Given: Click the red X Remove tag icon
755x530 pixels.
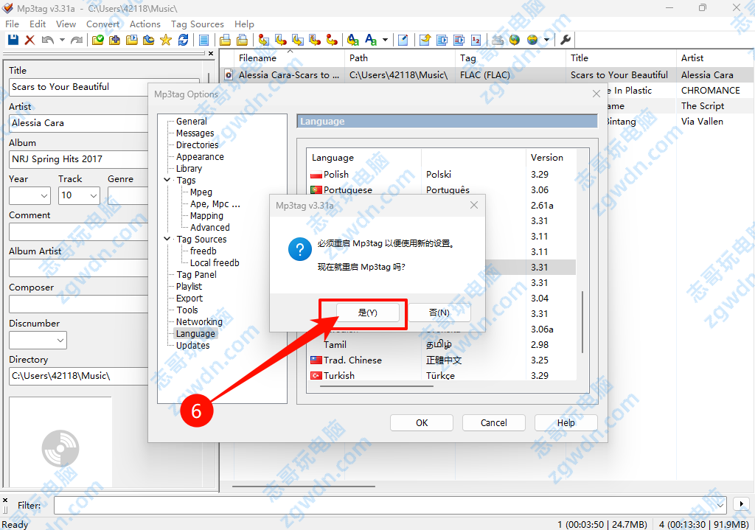Looking at the screenshot, I should click(29, 40).
